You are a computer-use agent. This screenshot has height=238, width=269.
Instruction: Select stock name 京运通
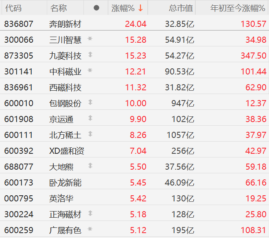click(x=61, y=119)
